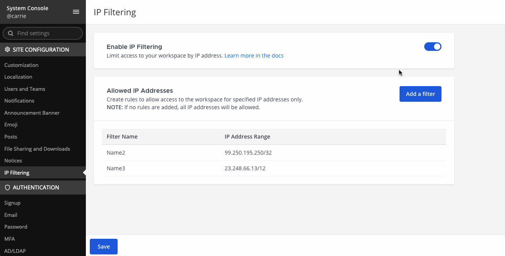Click the shield icon beside AUTHENTICATION
The width and height of the screenshot is (505, 256).
[7, 187]
